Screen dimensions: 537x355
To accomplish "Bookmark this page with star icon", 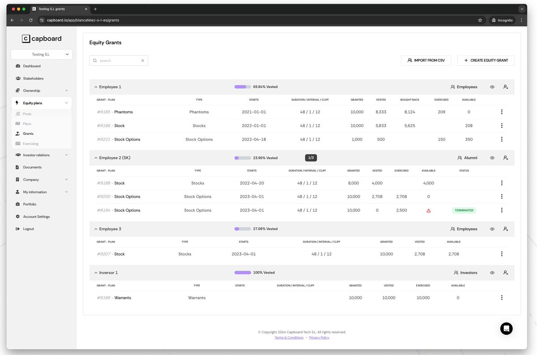I will coord(480,20).
